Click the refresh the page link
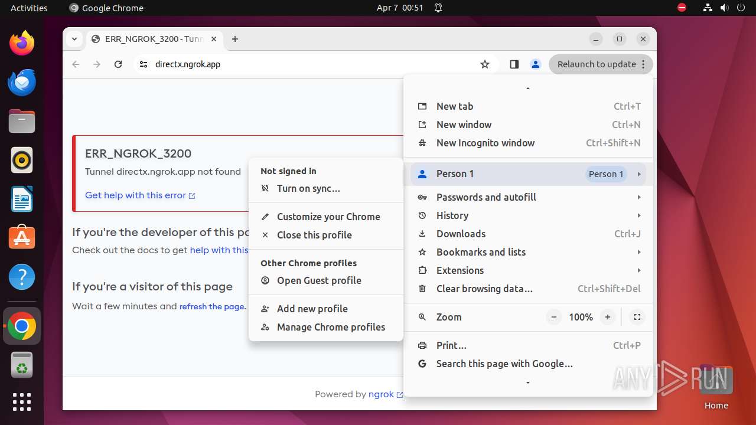The height and width of the screenshot is (425, 756). (x=213, y=306)
